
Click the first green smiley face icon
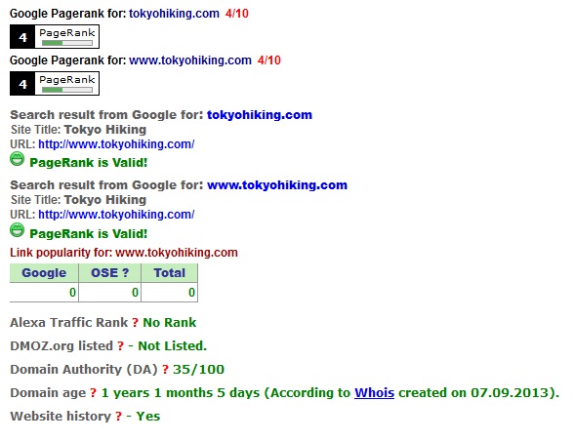coord(17,159)
